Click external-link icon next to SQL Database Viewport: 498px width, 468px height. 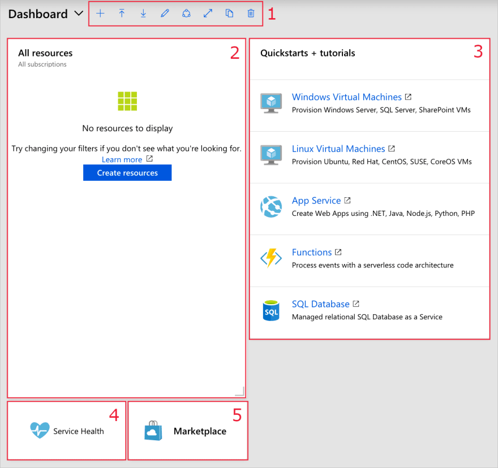click(x=356, y=304)
